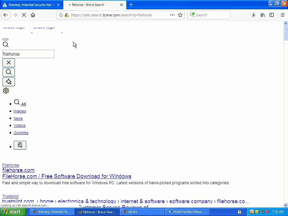Switch to 7tools Partition Mana... taskbar window
Screen dimensions: 288x216
pos(188,212)
